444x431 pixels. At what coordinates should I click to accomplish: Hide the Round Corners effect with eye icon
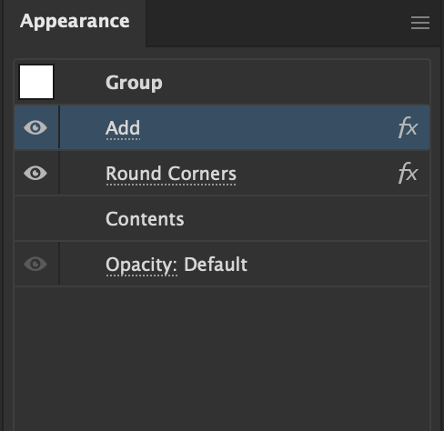click(35, 173)
